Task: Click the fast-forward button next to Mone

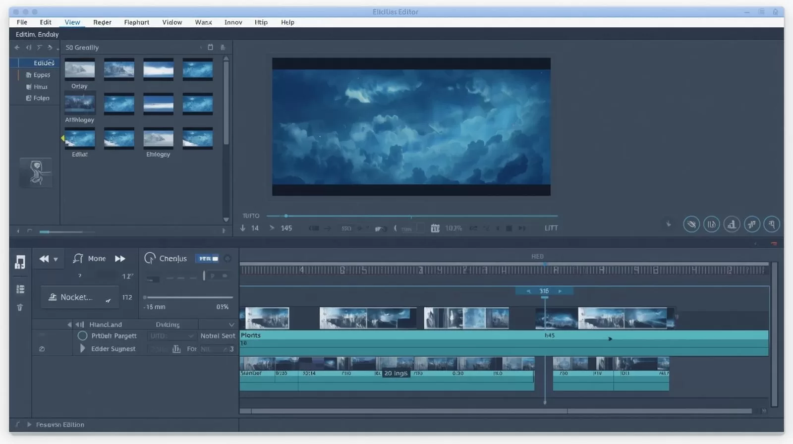Action: pos(120,259)
